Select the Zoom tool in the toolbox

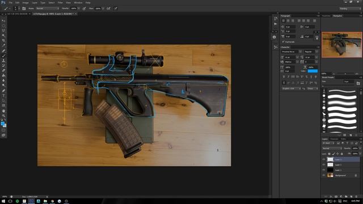pos(3,116)
